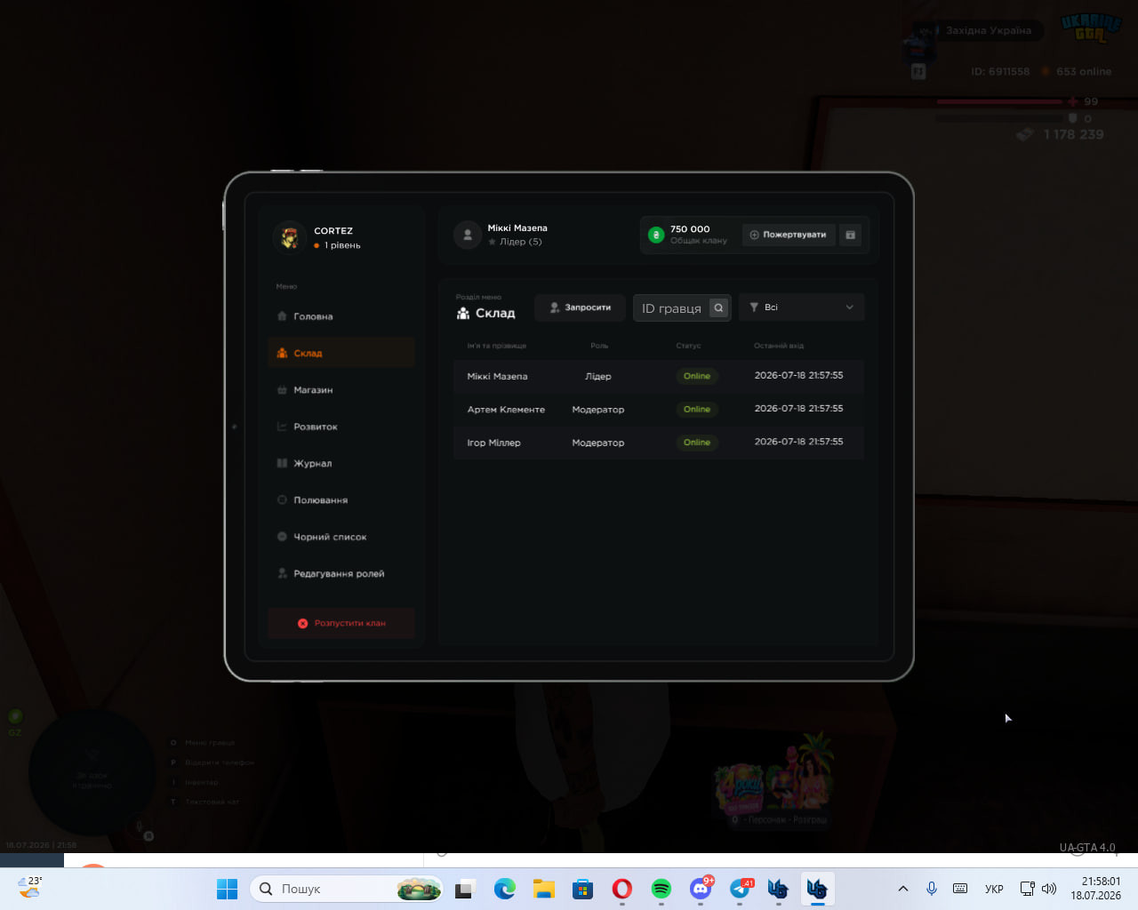Click the clan treasury archive icon
1138x910 pixels.
coord(850,235)
